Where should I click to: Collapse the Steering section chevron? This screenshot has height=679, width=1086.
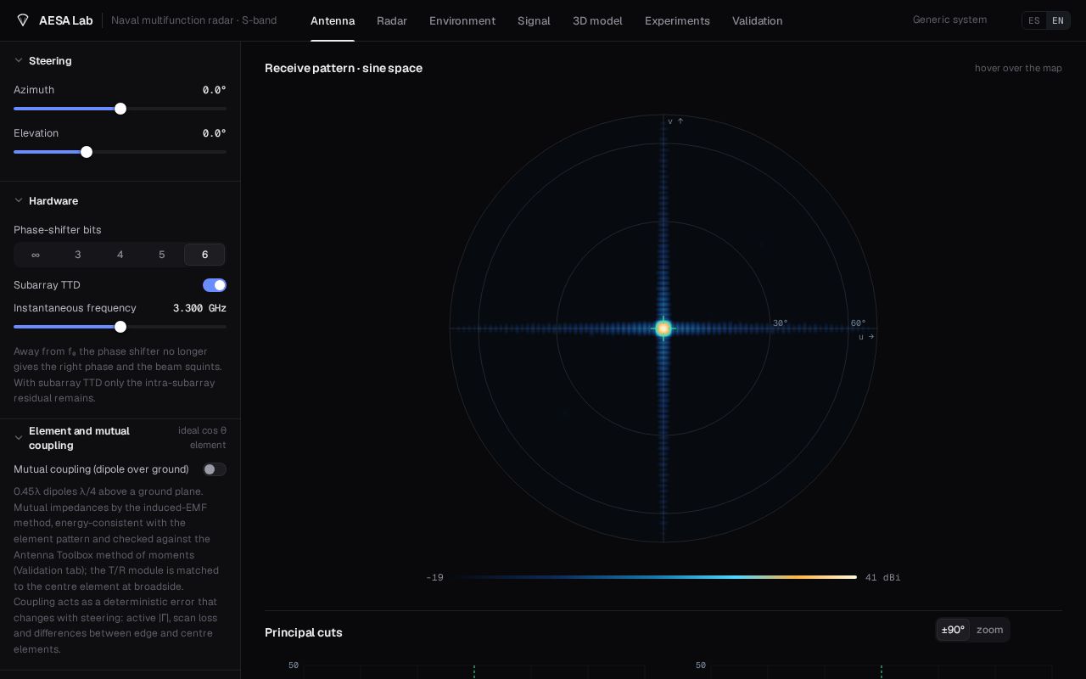[x=19, y=61]
